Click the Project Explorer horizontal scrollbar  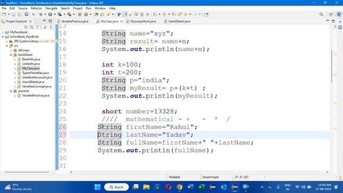[27, 172]
